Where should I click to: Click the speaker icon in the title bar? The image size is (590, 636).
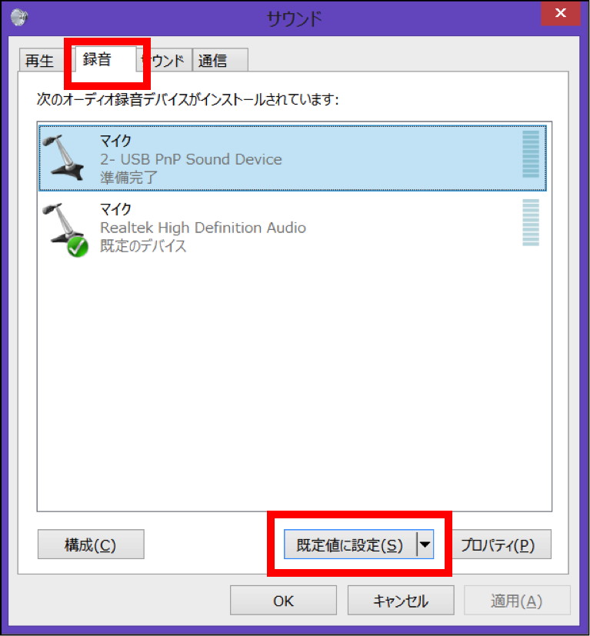(18, 18)
